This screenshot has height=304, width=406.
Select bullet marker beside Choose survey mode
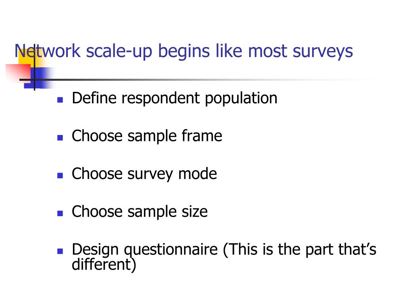[x=60, y=175]
